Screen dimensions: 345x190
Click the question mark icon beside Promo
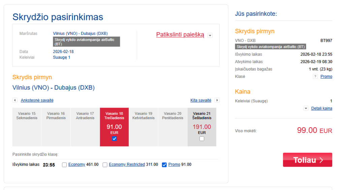(315, 77)
